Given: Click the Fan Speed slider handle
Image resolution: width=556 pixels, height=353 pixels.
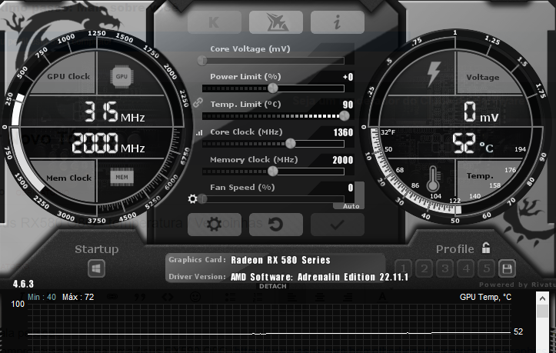Looking at the screenshot, I should (x=202, y=198).
